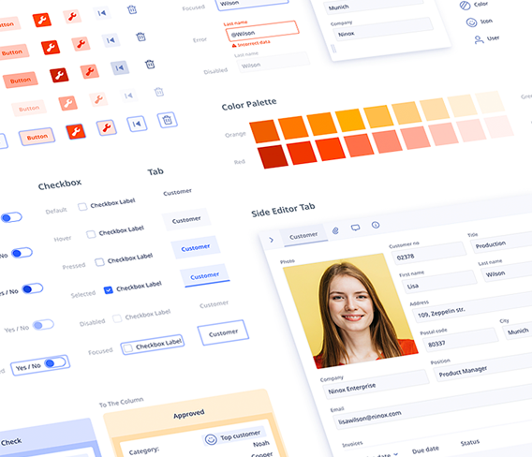Viewport: 532px width, 457px height.
Task: Click the Disabled faded Checkbox Label box
Action: click(117, 318)
